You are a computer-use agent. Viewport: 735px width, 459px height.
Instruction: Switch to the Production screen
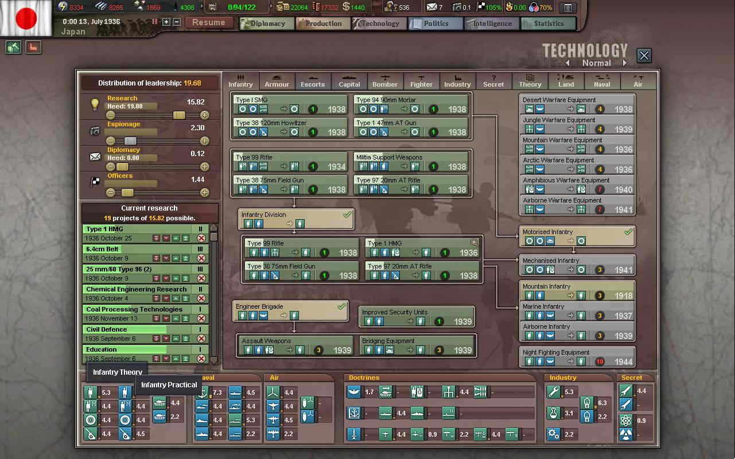pos(322,24)
